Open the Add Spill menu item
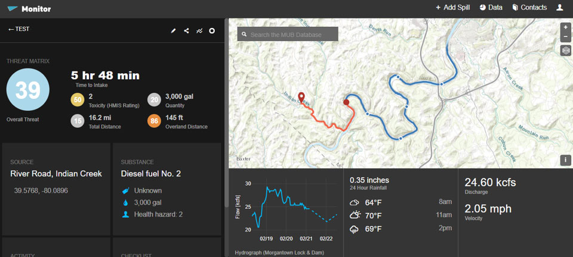Image resolution: width=573 pixels, height=257 pixels. pyautogui.click(x=452, y=8)
